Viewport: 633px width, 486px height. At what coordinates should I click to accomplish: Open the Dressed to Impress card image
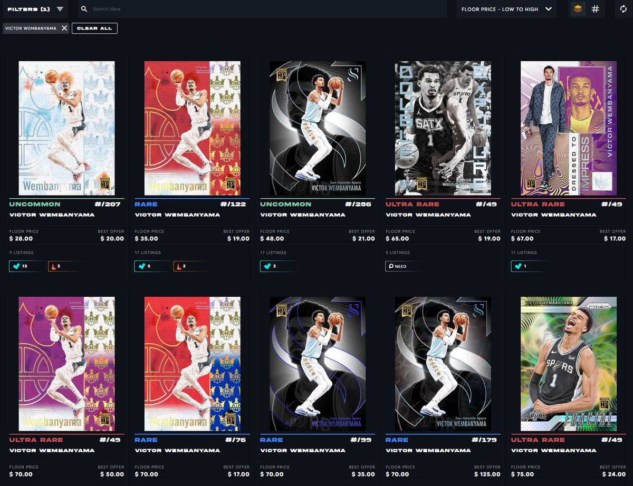[x=569, y=128]
